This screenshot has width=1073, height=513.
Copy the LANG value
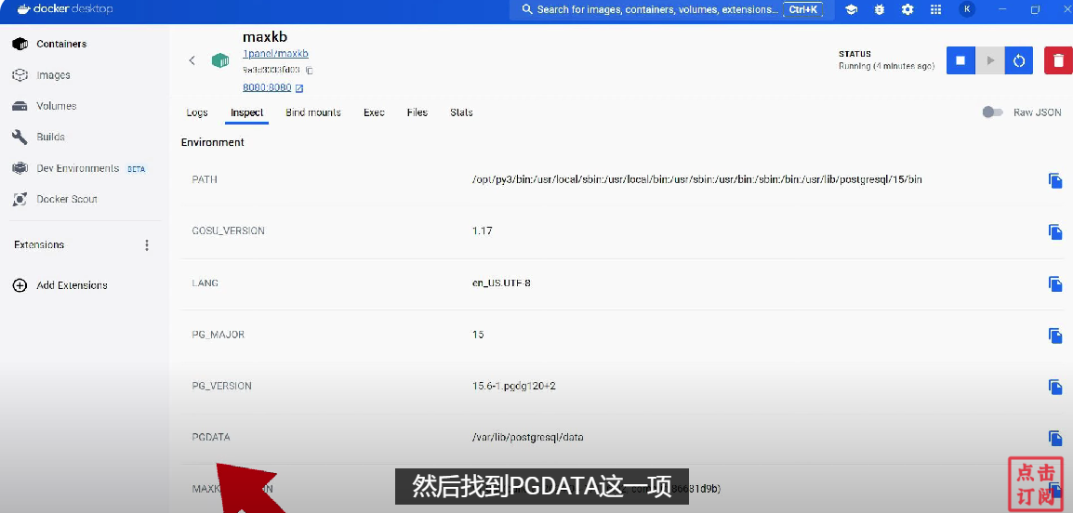click(1055, 283)
